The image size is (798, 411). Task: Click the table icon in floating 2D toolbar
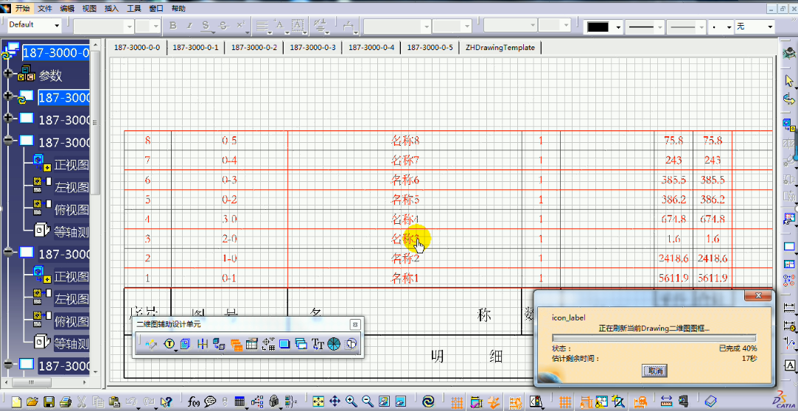pyautogui.click(x=251, y=343)
